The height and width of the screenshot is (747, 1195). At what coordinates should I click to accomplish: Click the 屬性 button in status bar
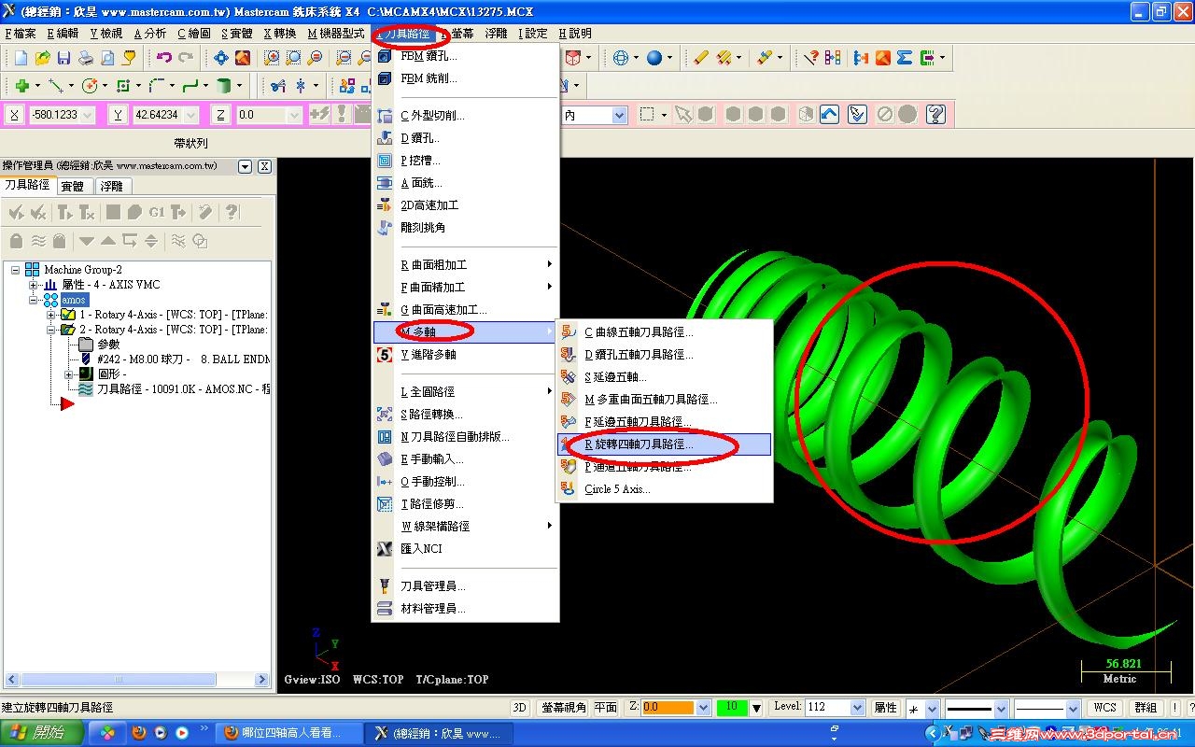pos(885,708)
